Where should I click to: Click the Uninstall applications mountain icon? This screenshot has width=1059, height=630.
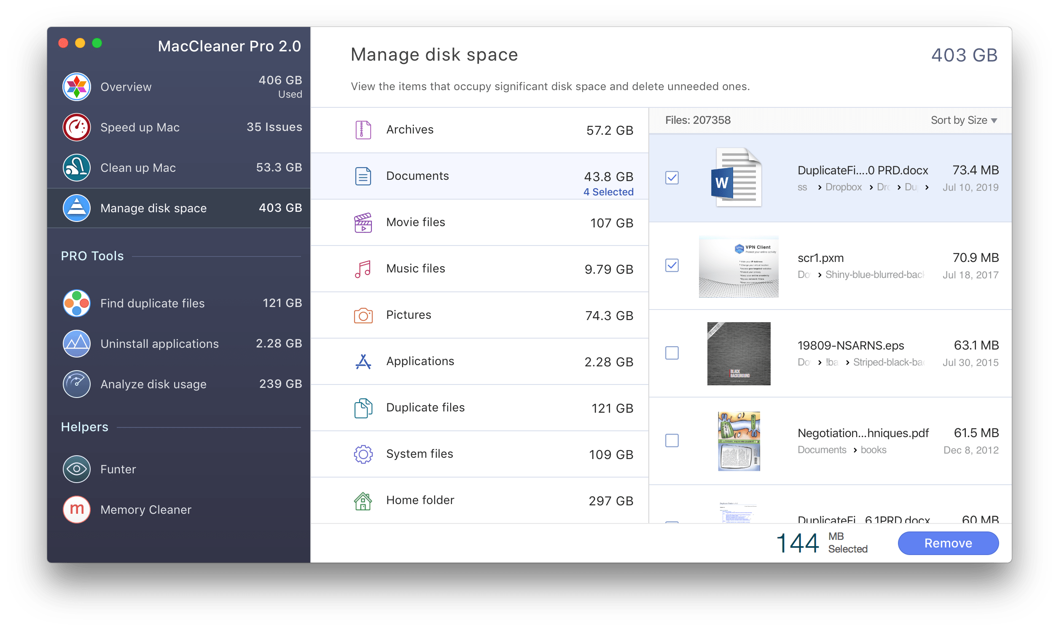pyautogui.click(x=76, y=344)
